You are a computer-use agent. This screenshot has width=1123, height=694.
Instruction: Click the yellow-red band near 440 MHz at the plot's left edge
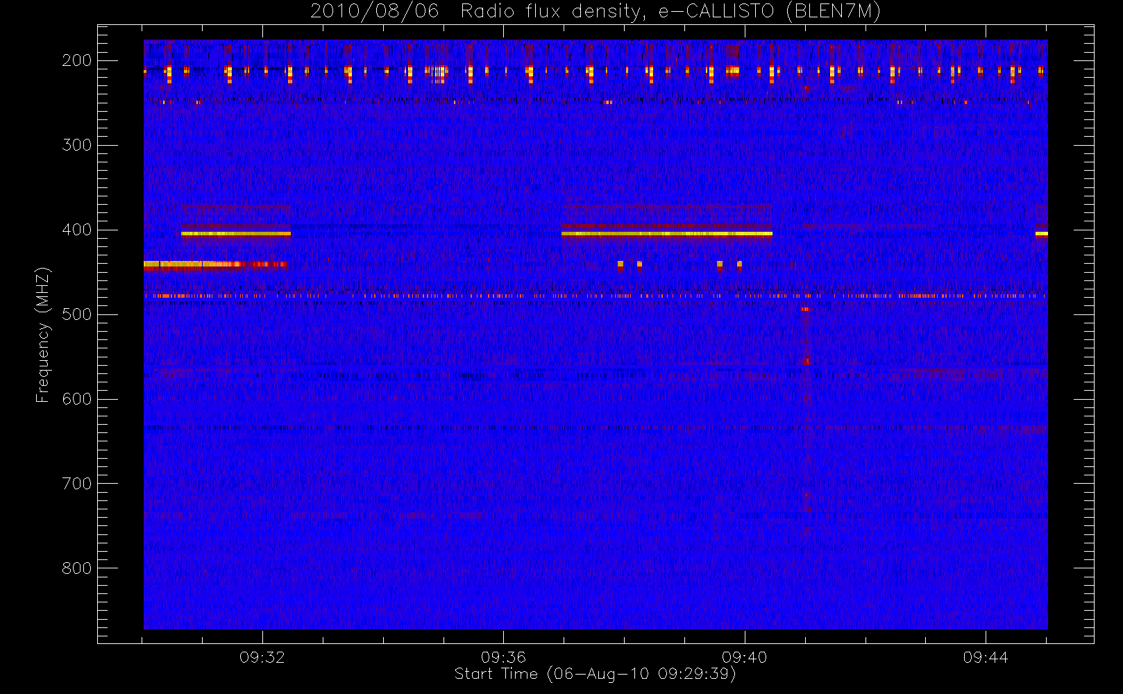click(x=215, y=264)
